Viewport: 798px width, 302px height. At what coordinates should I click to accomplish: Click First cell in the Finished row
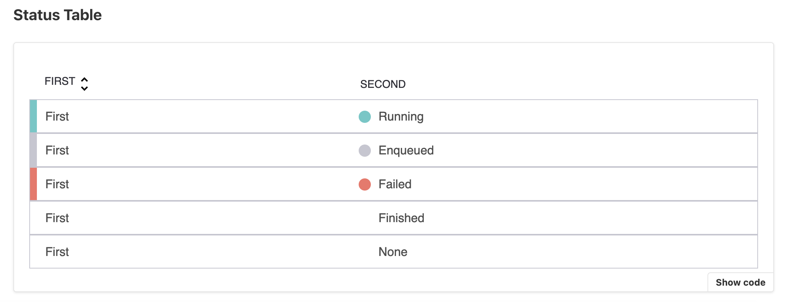click(x=57, y=218)
